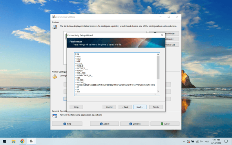Screen dimensions: 232x145
Task: Click the ^WIA line in stream
Action: (x=78, y=57)
